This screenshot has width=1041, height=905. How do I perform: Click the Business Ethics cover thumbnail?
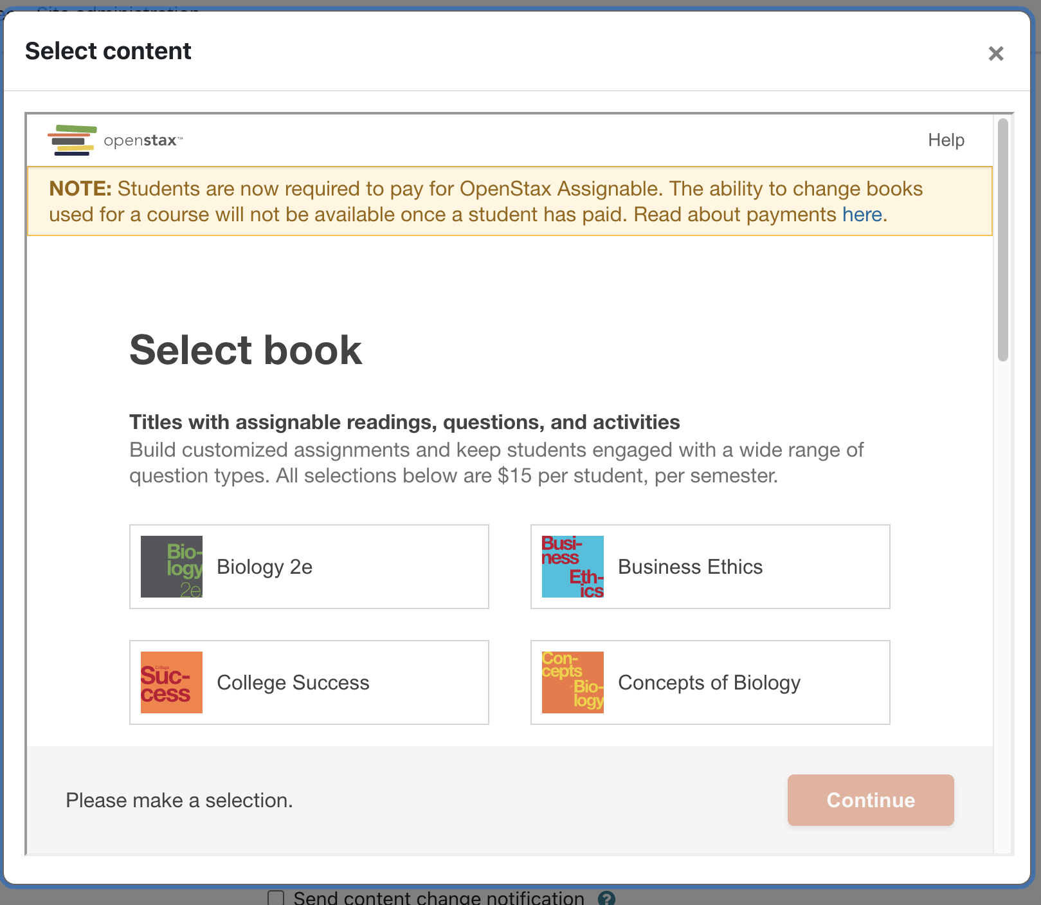pyautogui.click(x=572, y=567)
